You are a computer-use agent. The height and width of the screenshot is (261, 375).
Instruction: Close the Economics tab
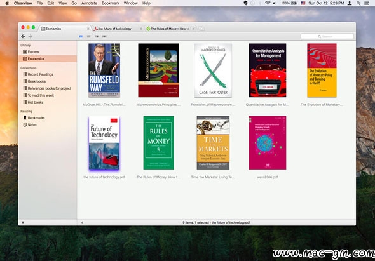point(88,29)
